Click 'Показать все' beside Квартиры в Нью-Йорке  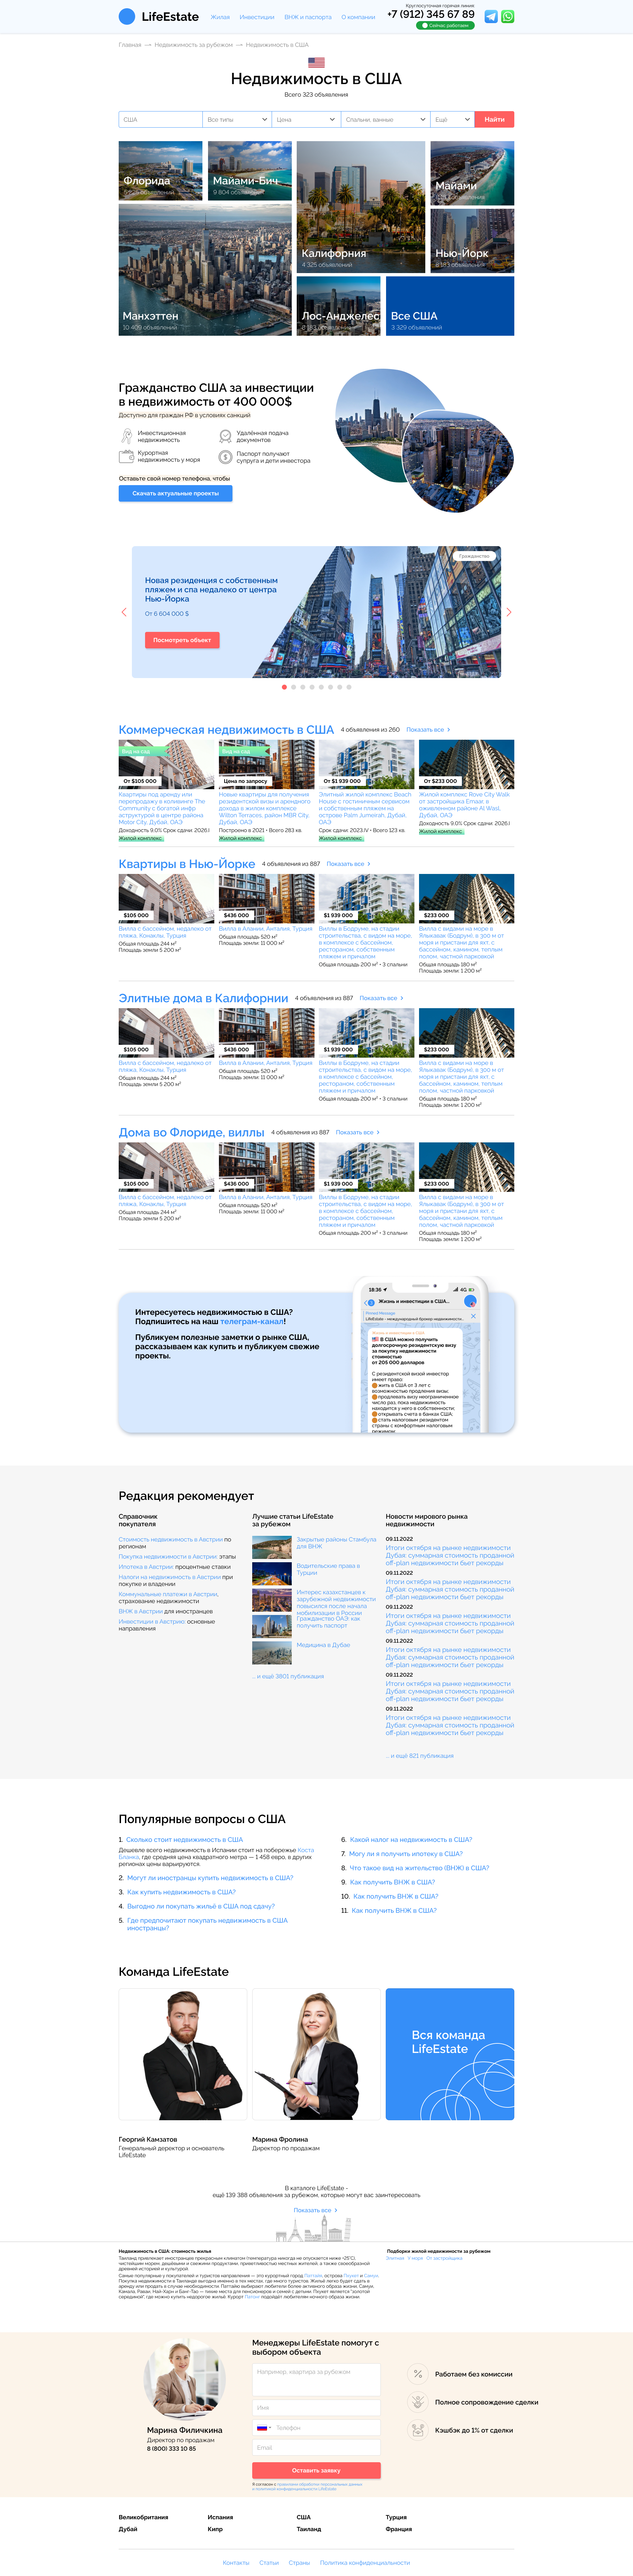click(x=345, y=864)
